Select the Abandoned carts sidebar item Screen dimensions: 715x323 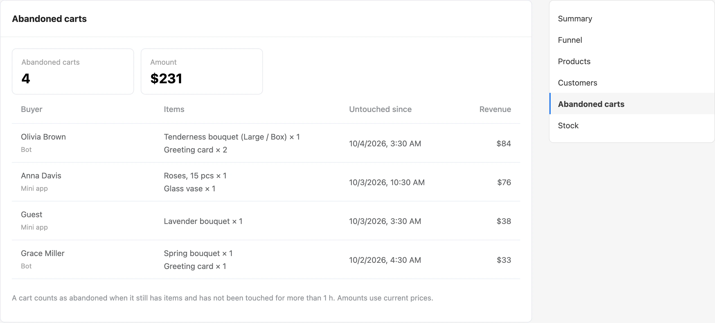pos(632,104)
